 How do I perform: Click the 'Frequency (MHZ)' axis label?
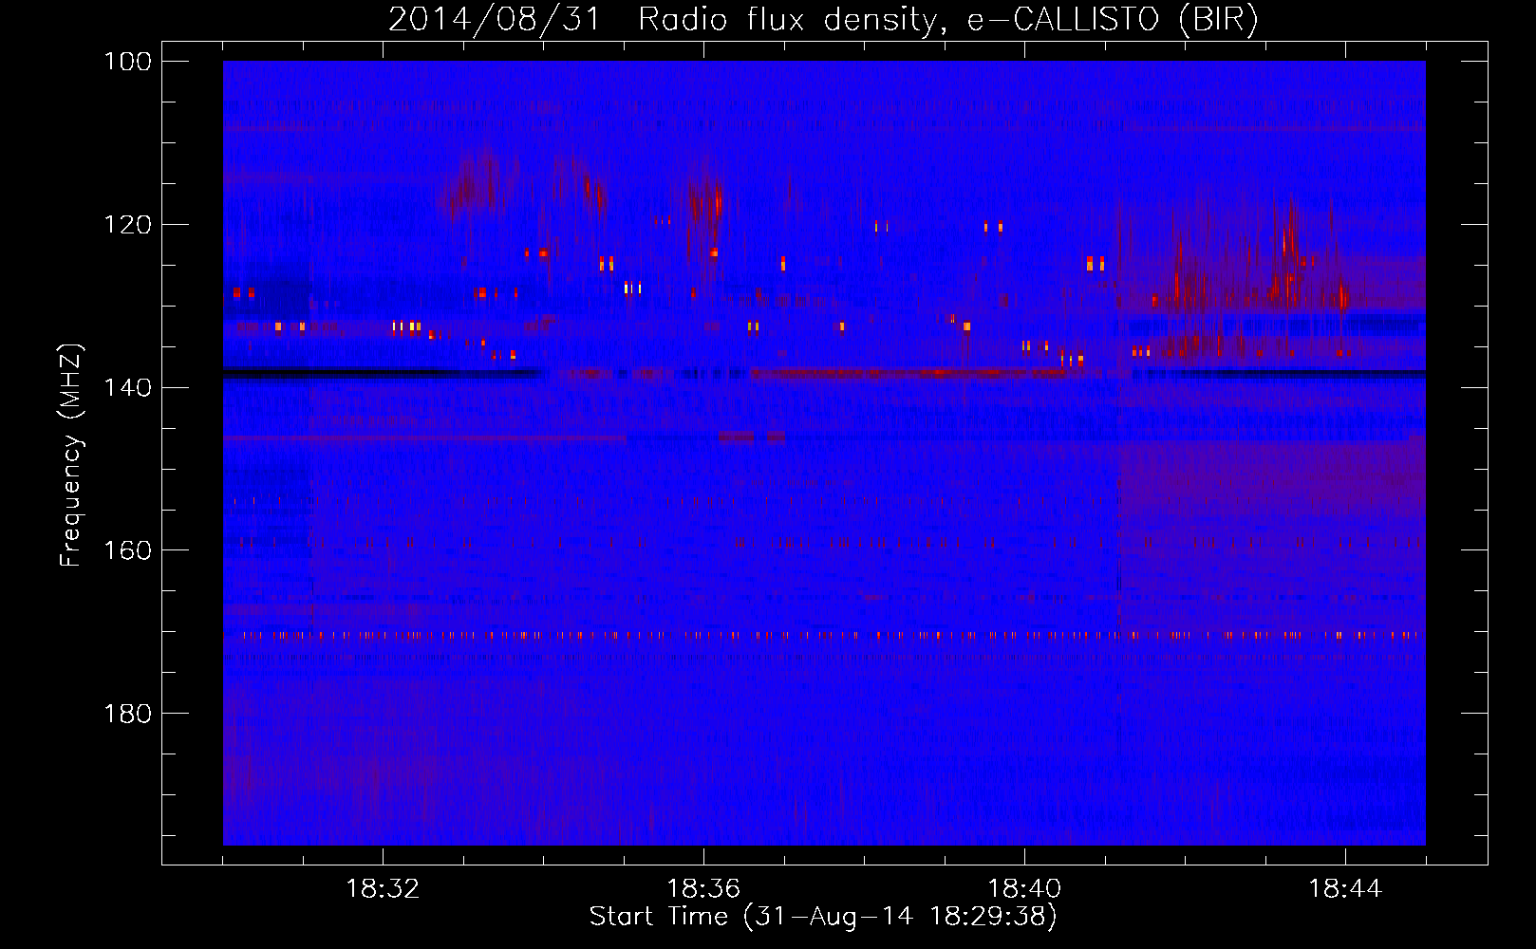pyautogui.click(x=71, y=456)
